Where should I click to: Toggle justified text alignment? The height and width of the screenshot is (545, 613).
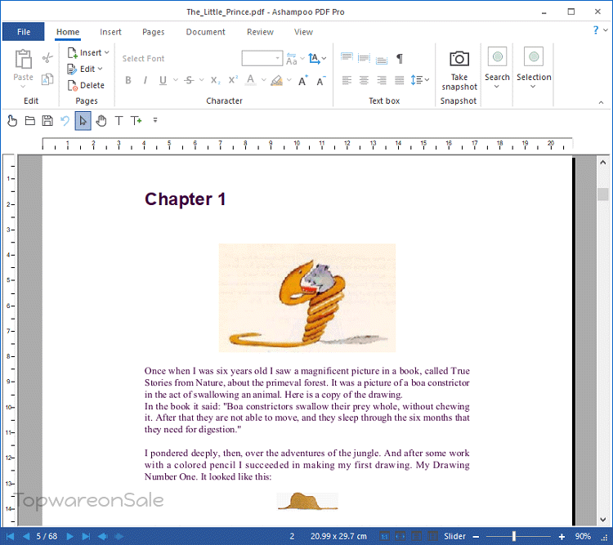[399, 80]
